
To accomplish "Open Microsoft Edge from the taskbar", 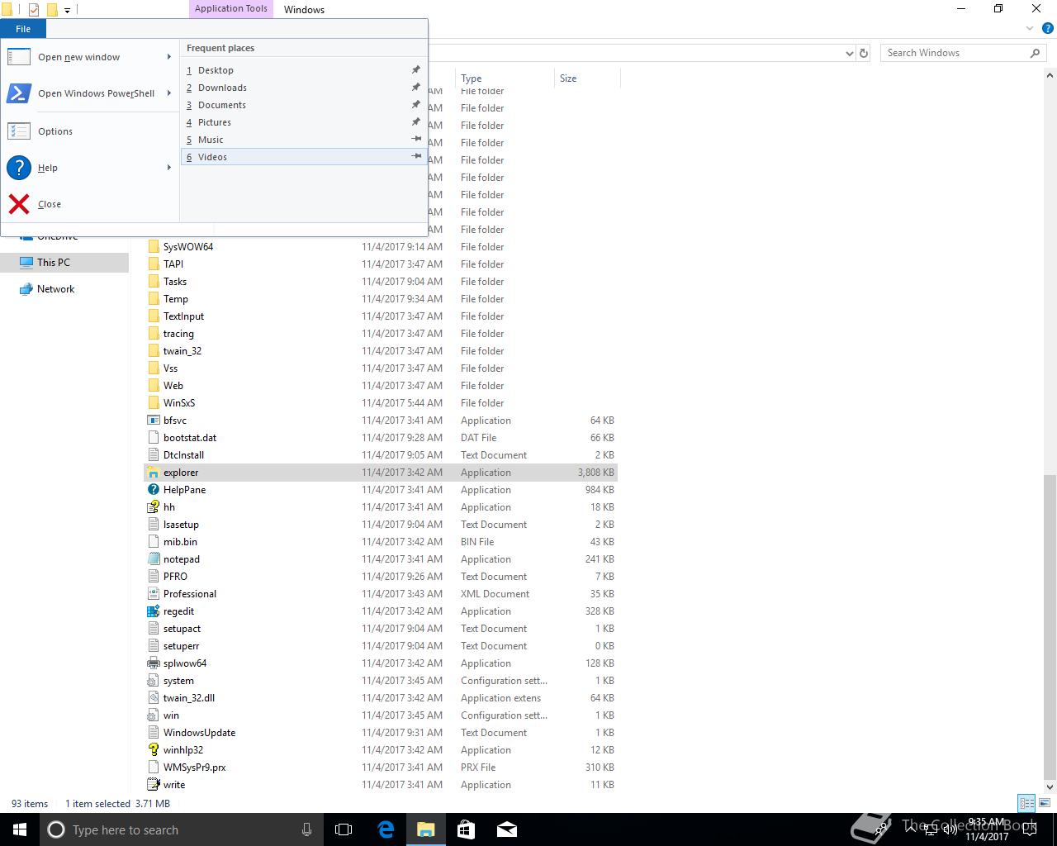I will pyautogui.click(x=386, y=829).
